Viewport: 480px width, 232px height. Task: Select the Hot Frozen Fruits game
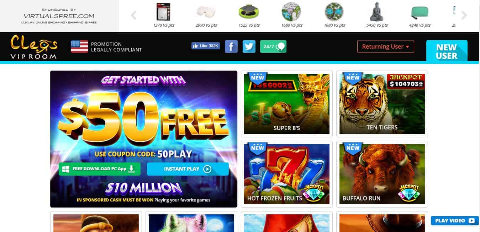click(x=287, y=174)
